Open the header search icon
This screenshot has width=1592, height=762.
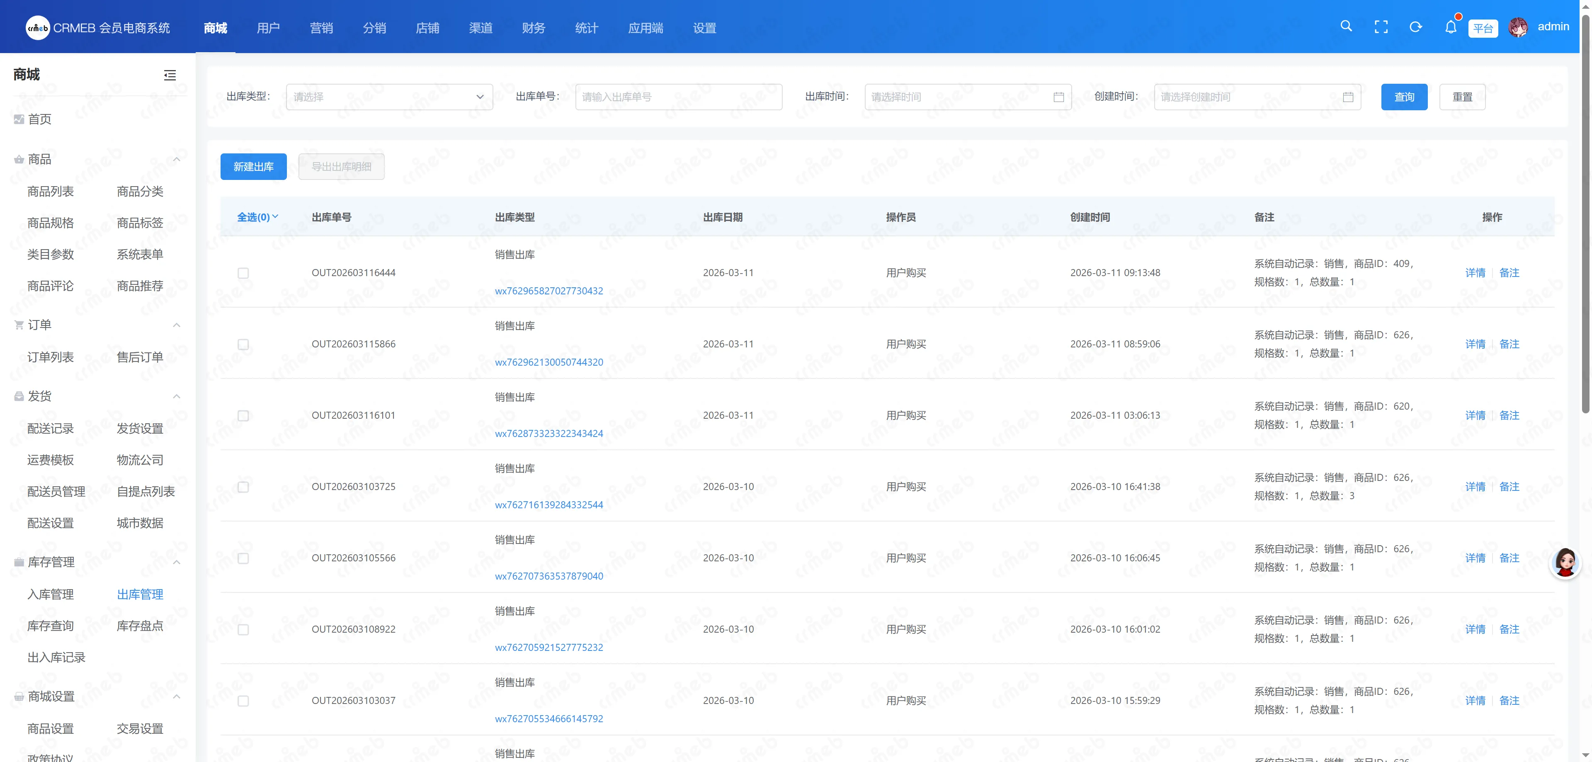[1346, 27]
